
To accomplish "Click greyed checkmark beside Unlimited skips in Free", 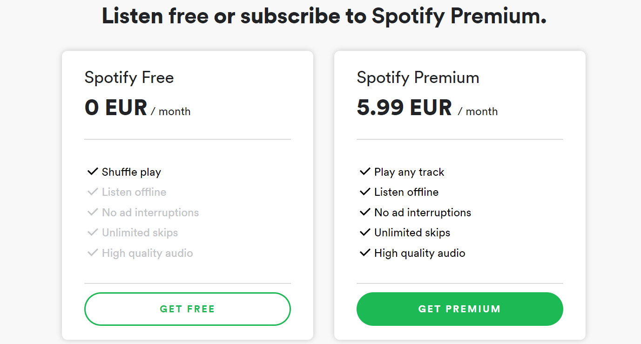I will click(x=92, y=232).
